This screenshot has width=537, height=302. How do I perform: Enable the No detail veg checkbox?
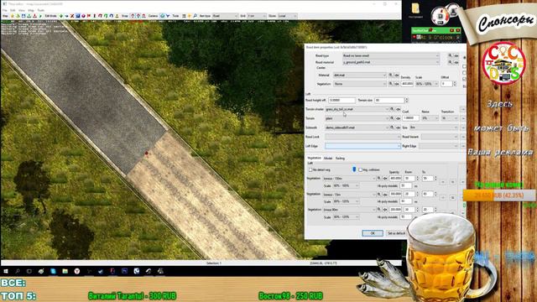coord(310,169)
